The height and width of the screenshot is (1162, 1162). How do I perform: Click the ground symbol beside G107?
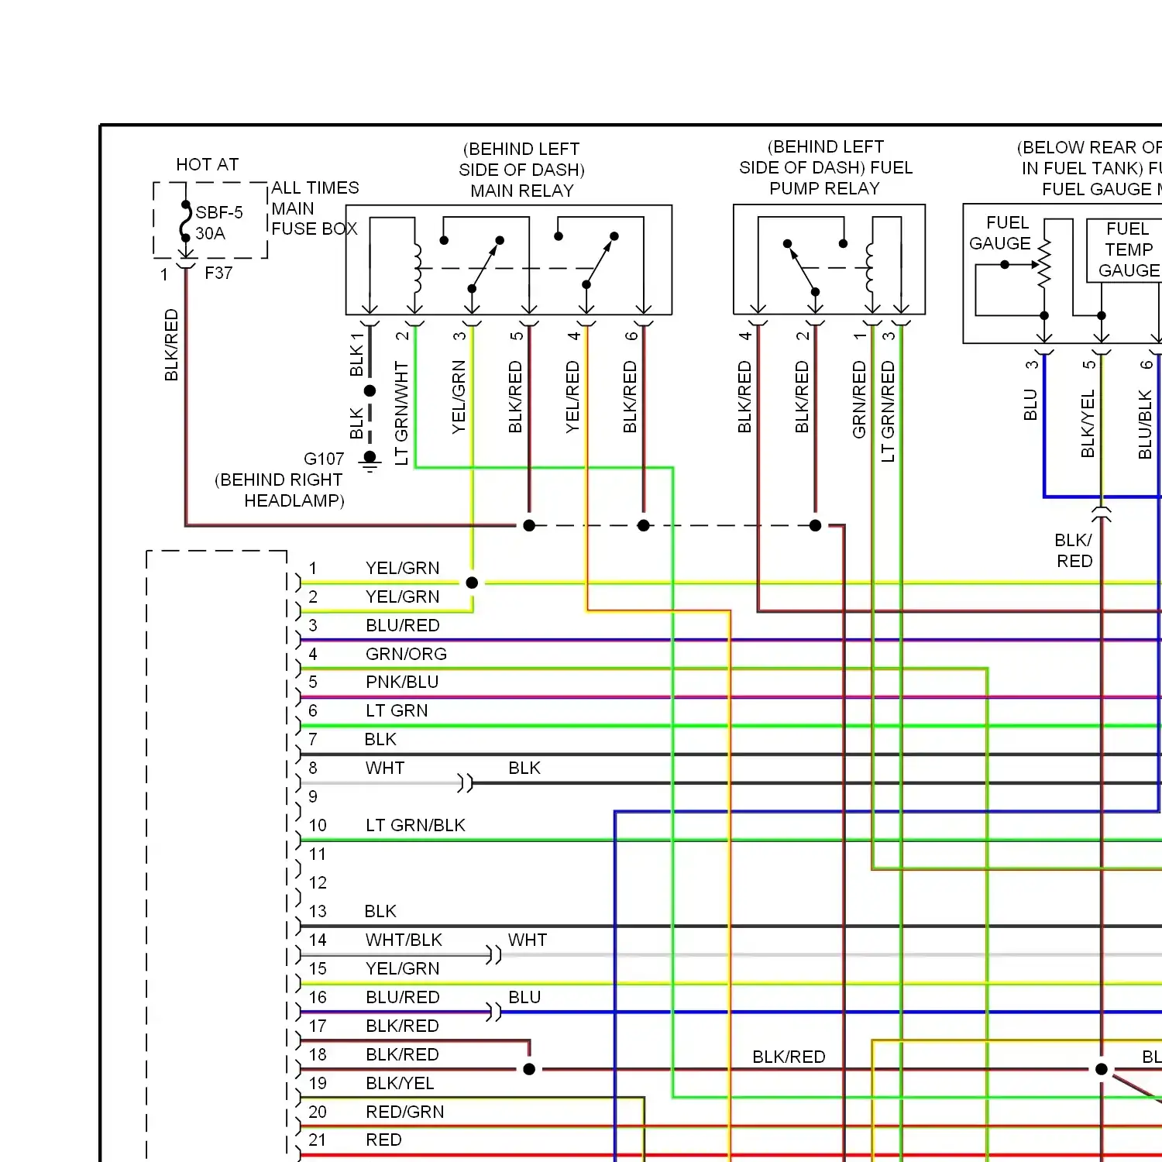coord(370,462)
